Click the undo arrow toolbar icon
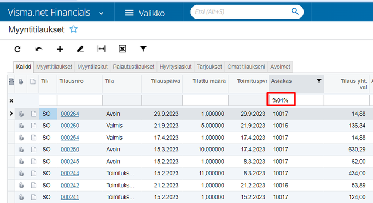Screen dimensions: 373x203 tap(39, 49)
